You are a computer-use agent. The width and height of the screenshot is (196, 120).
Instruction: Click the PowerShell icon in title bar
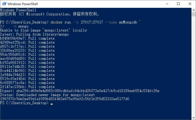[4, 4]
